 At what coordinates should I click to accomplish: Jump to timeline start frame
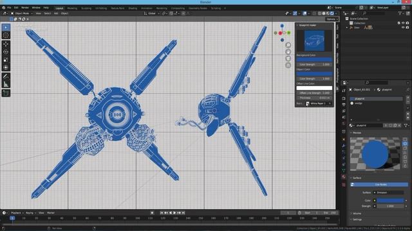point(162,213)
